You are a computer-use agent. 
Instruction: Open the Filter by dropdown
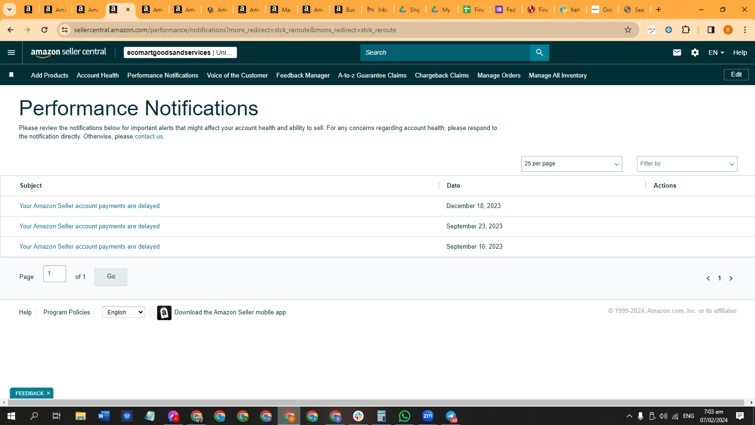point(687,164)
